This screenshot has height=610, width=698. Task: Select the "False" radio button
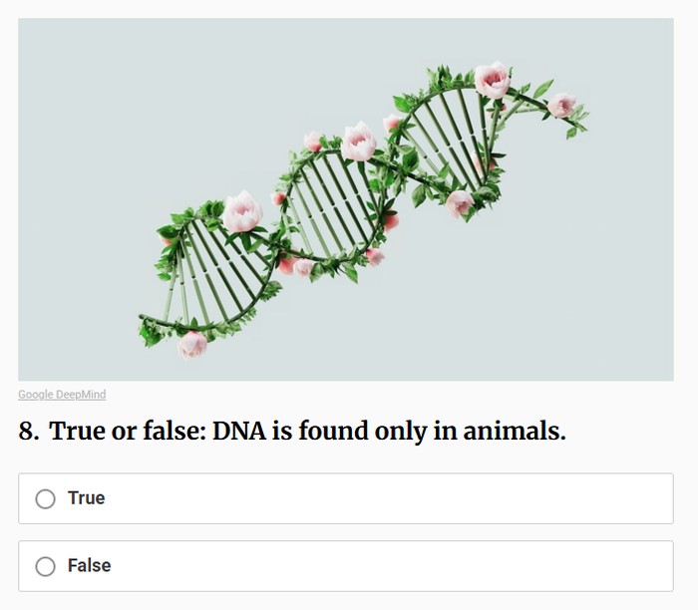coord(45,566)
